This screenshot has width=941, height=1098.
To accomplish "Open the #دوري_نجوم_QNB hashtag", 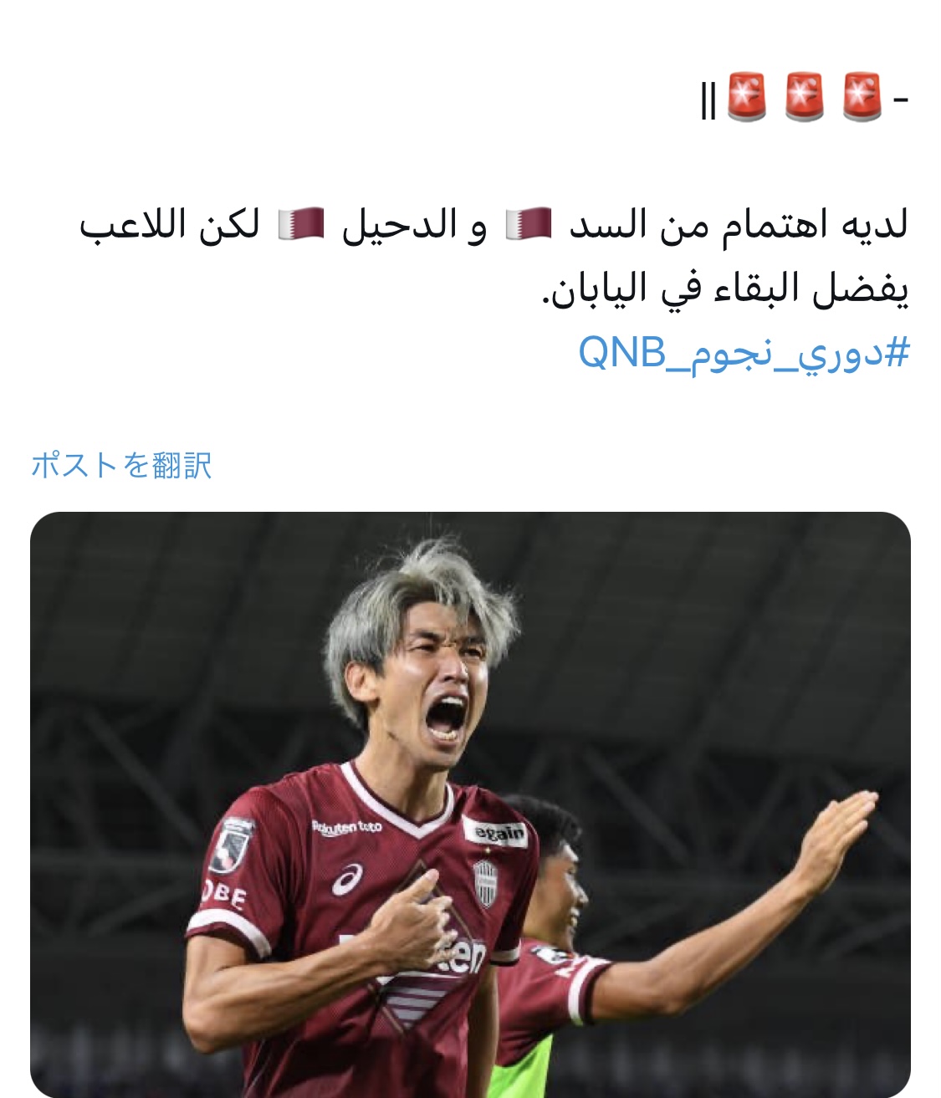I will click(743, 352).
